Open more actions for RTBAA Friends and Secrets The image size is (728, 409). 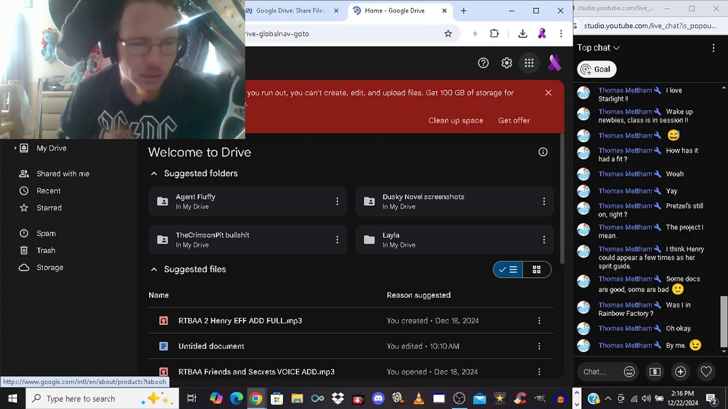[x=539, y=372]
